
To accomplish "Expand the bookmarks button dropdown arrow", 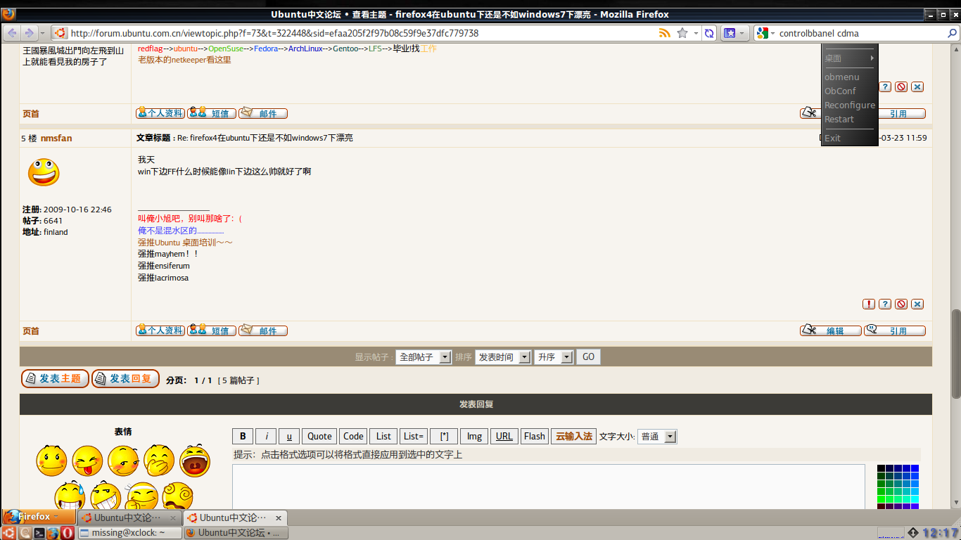I will 742,33.
